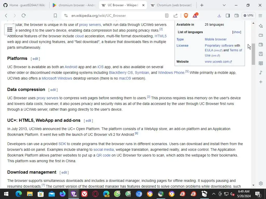Open a new tab
Screen dimensions: 266x199
pos(202,5)
